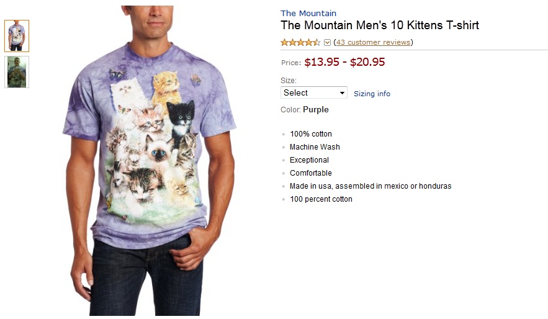Click the Exceptional bullet point

[309, 160]
